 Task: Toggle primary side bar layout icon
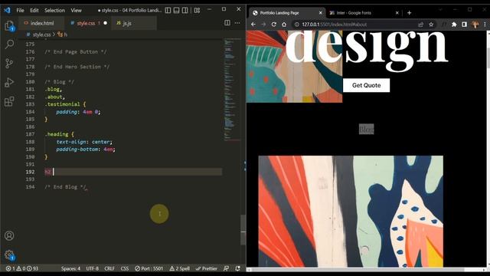tap(168, 10)
